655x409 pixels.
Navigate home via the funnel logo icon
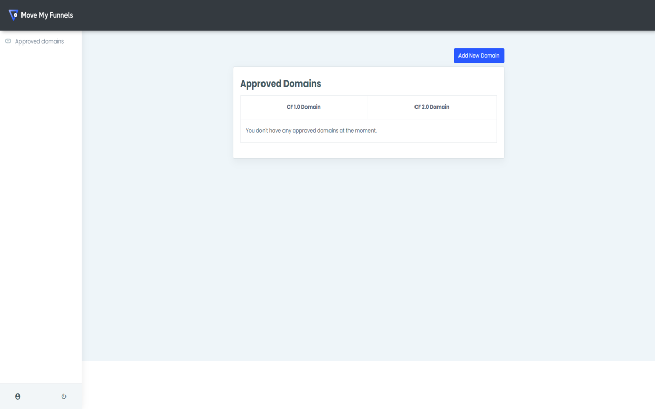pyautogui.click(x=13, y=15)
